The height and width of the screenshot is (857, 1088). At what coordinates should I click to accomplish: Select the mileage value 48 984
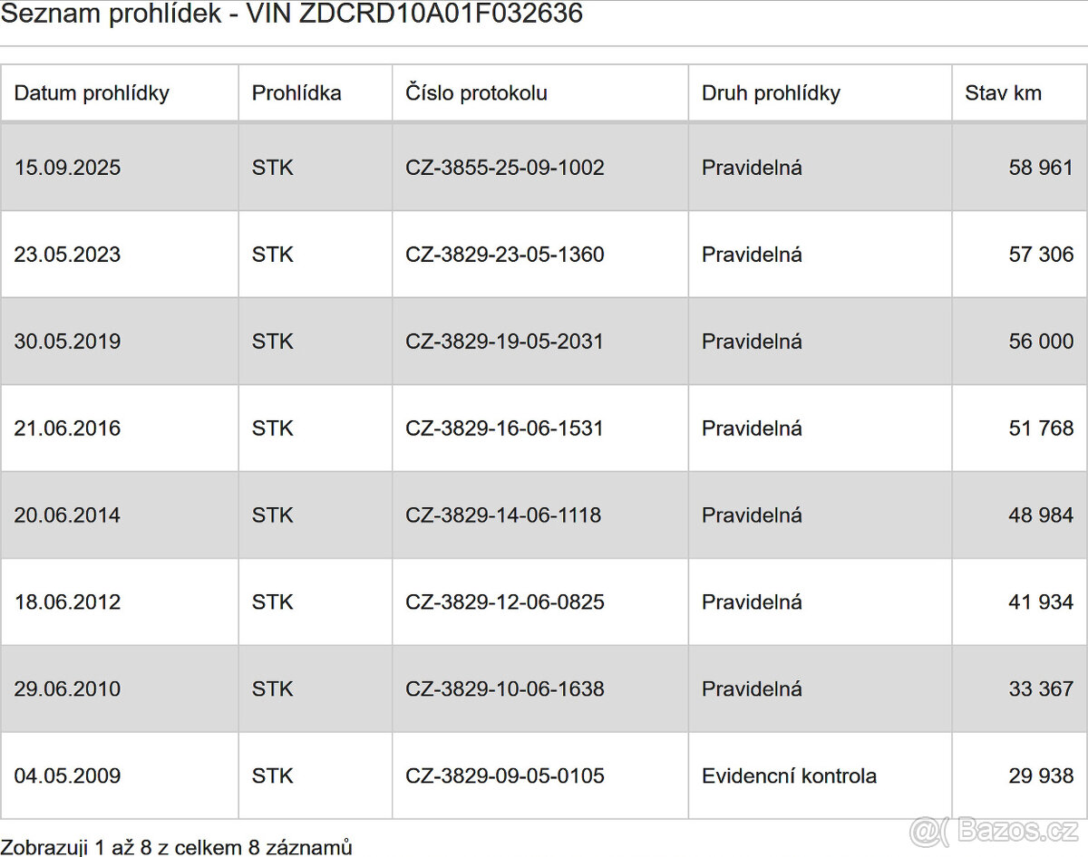click(x=1040, y=515)
